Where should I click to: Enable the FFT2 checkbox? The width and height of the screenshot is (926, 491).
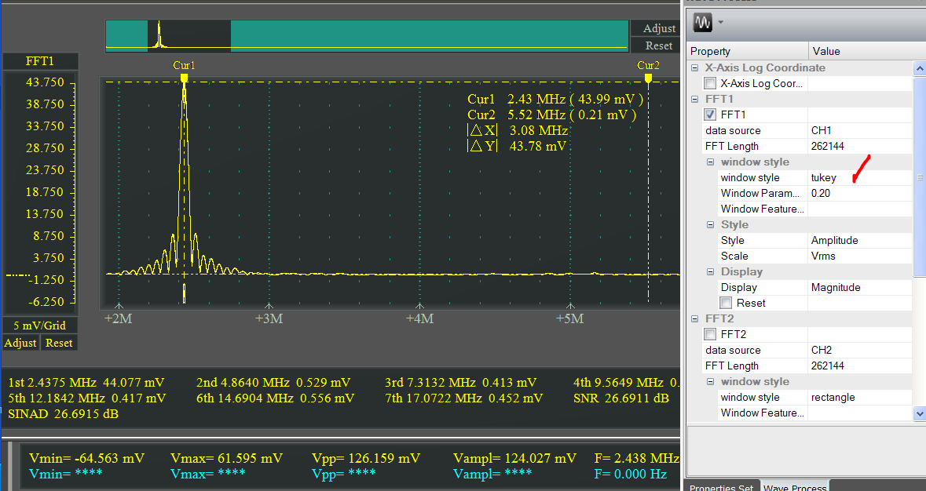(x=710, y=334)
